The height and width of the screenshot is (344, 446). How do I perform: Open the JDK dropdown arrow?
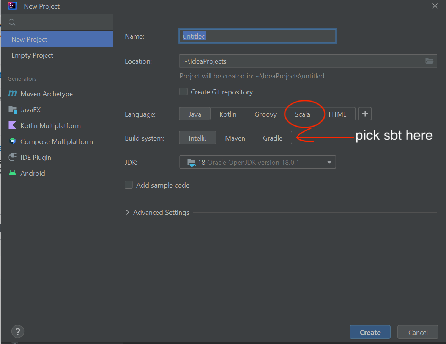pyautogui.click(x=329, y=163)
